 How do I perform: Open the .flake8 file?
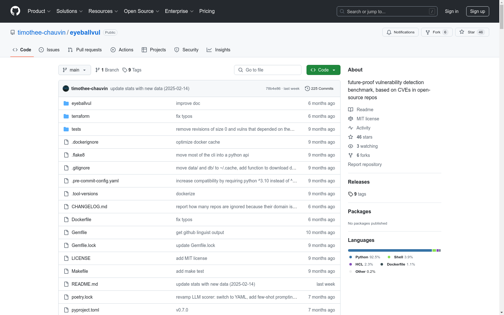click(78, 155)
